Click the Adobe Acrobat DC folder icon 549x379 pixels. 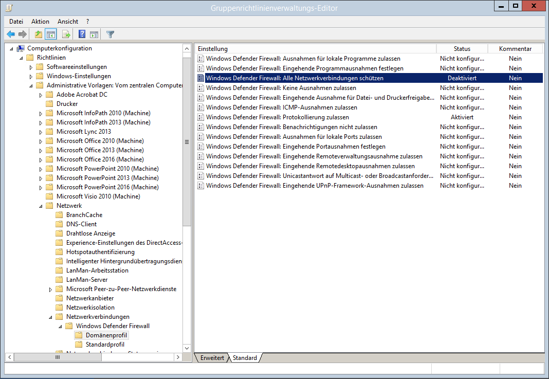[x=50, y=95]
